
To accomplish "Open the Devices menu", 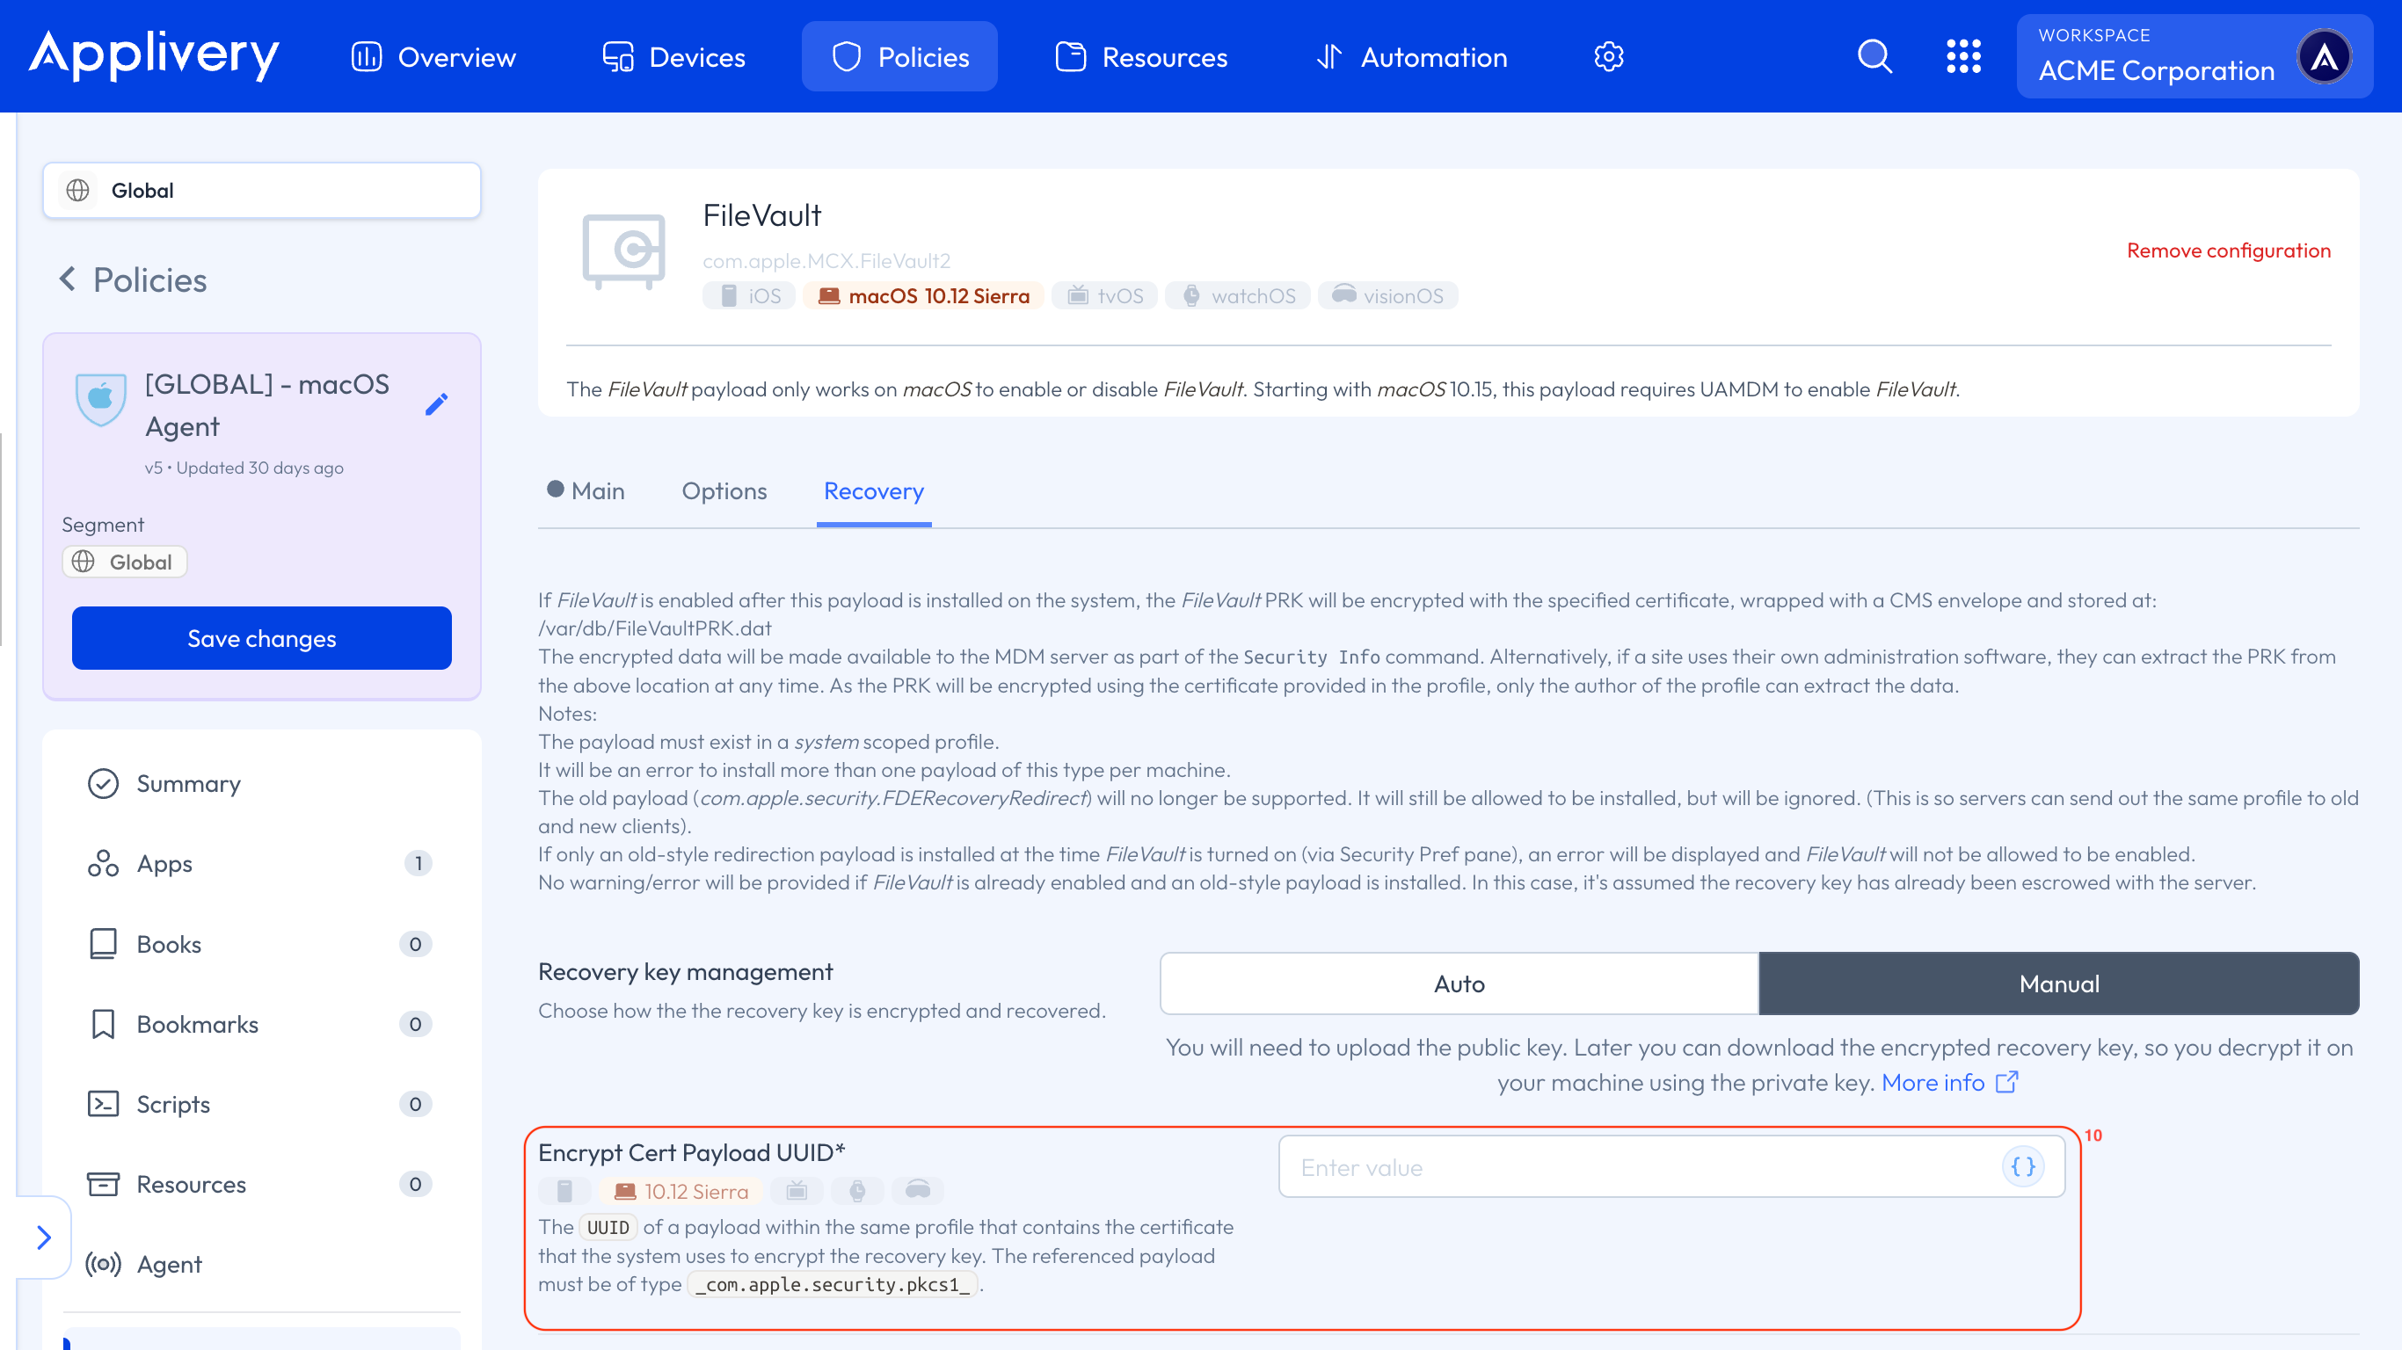I will click(674, 57).
